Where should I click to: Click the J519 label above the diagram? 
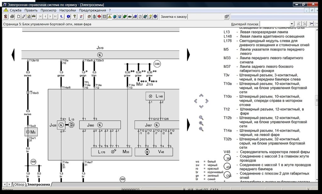[x=100, y=48]
